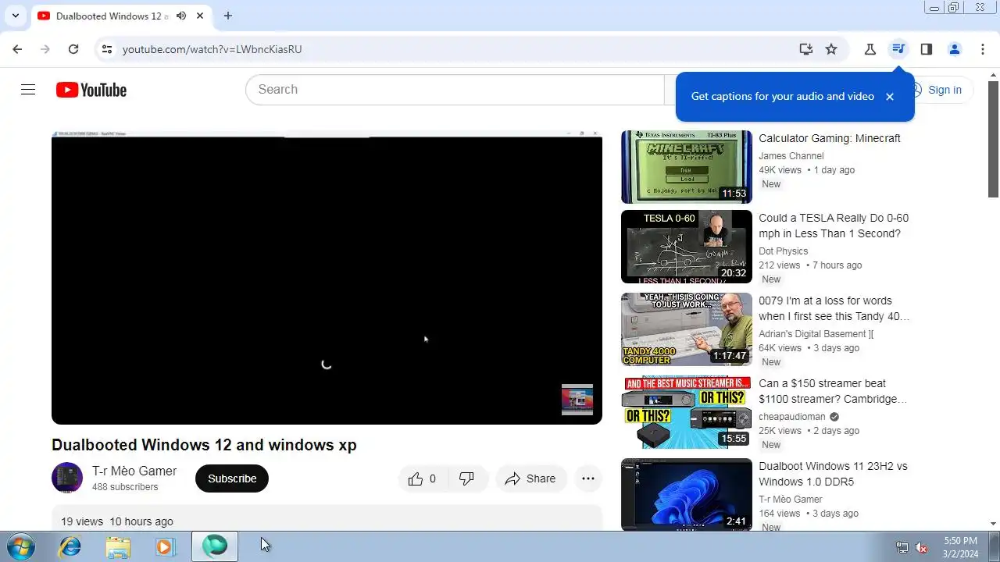The height and width of the screenshot is (562, 1000).
Task: Open Adrian's Digital Basement channel link
Action: click(x=816, y=334)
